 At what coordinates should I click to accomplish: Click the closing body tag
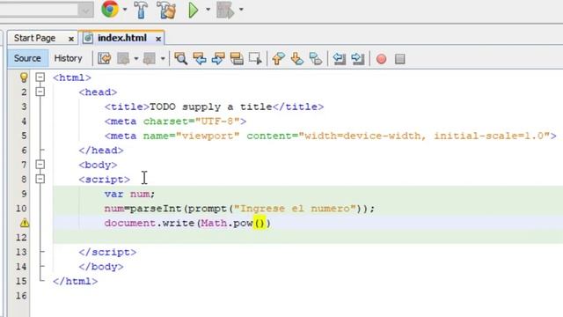click(x=101, y=267)
